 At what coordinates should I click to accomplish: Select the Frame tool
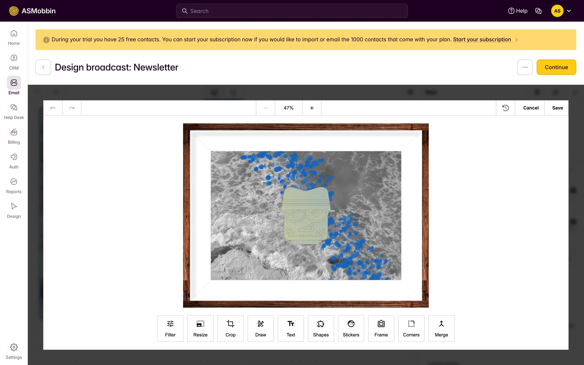coord(381,328)
